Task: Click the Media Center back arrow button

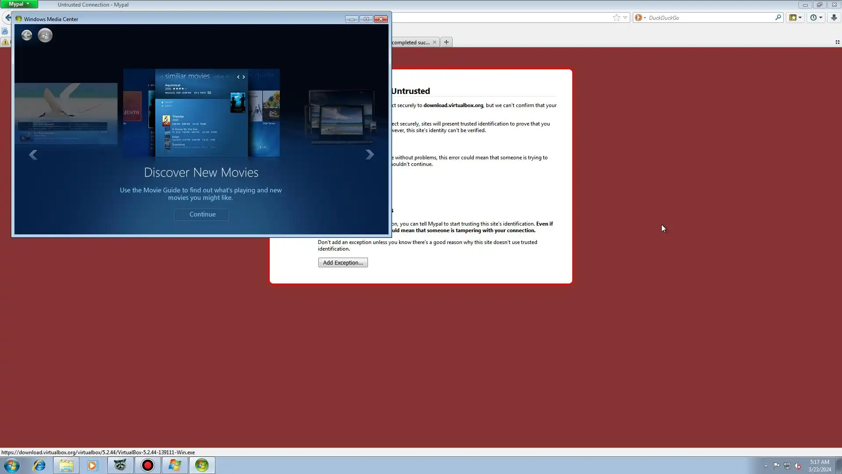Action: [x=27, y=35]
